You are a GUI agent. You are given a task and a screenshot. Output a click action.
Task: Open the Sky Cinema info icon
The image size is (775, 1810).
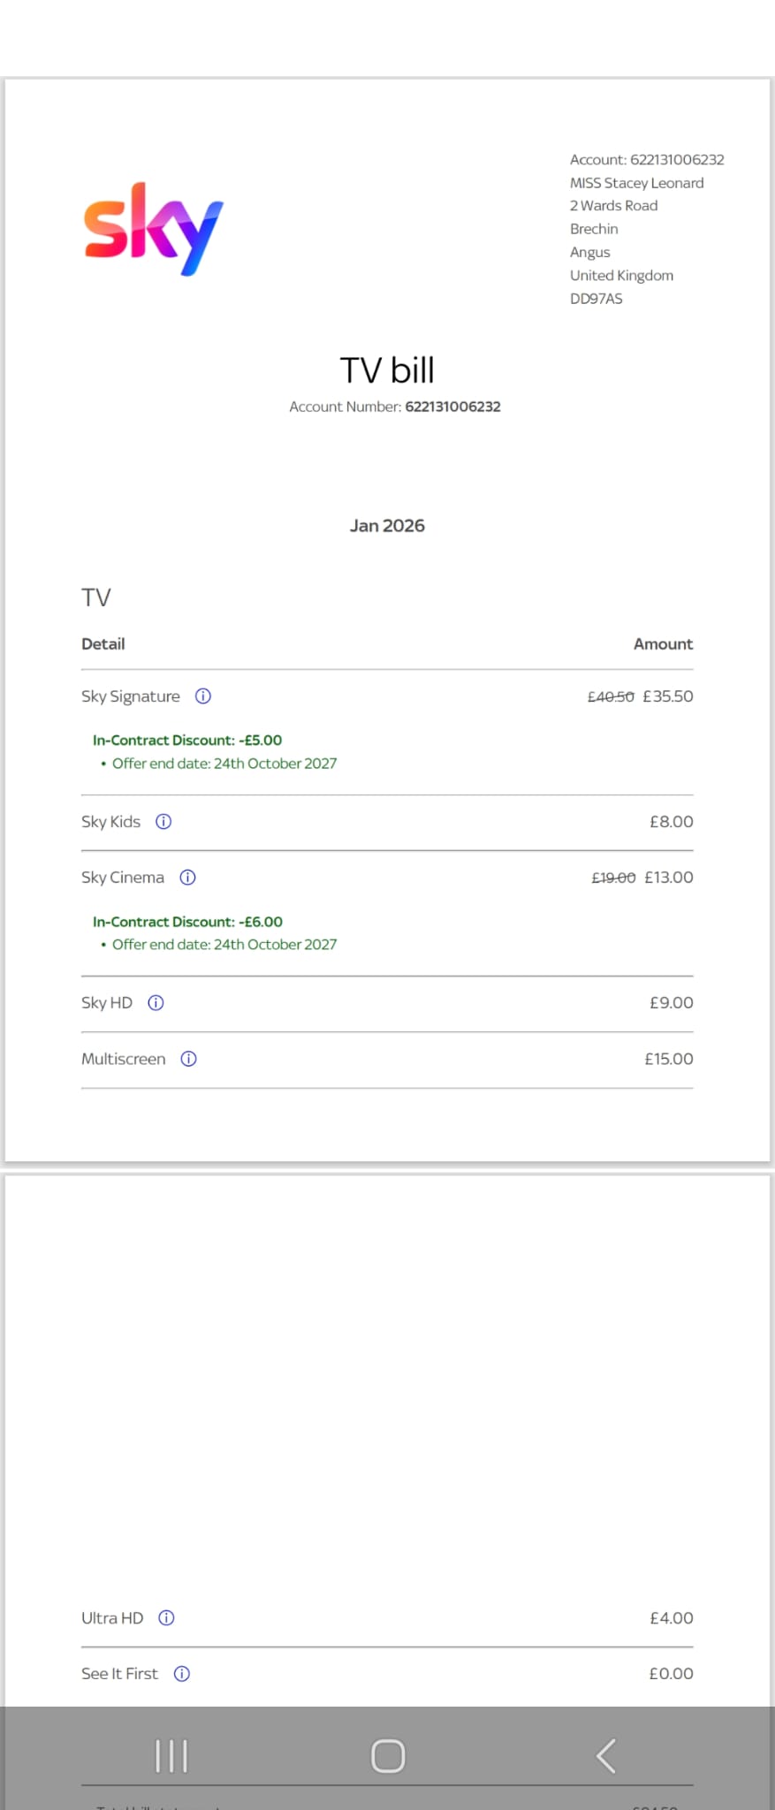click(187, 878)
